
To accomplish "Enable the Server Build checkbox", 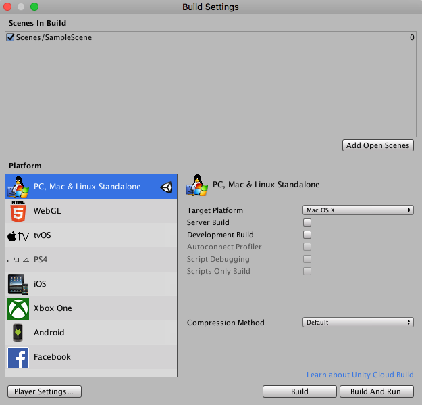I will pyautogui.click(x=307, y=222).
